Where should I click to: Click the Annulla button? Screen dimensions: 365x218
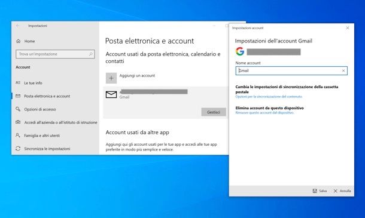click(x=342, y=191)
